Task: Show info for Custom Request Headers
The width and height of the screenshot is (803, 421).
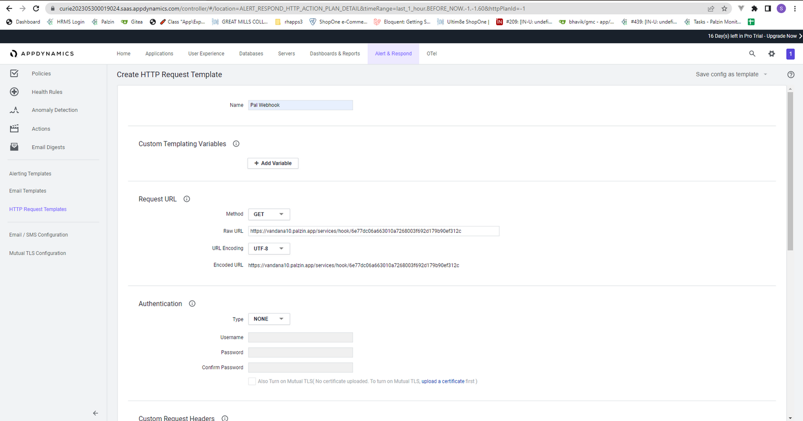Action: (x=224, y=418)
